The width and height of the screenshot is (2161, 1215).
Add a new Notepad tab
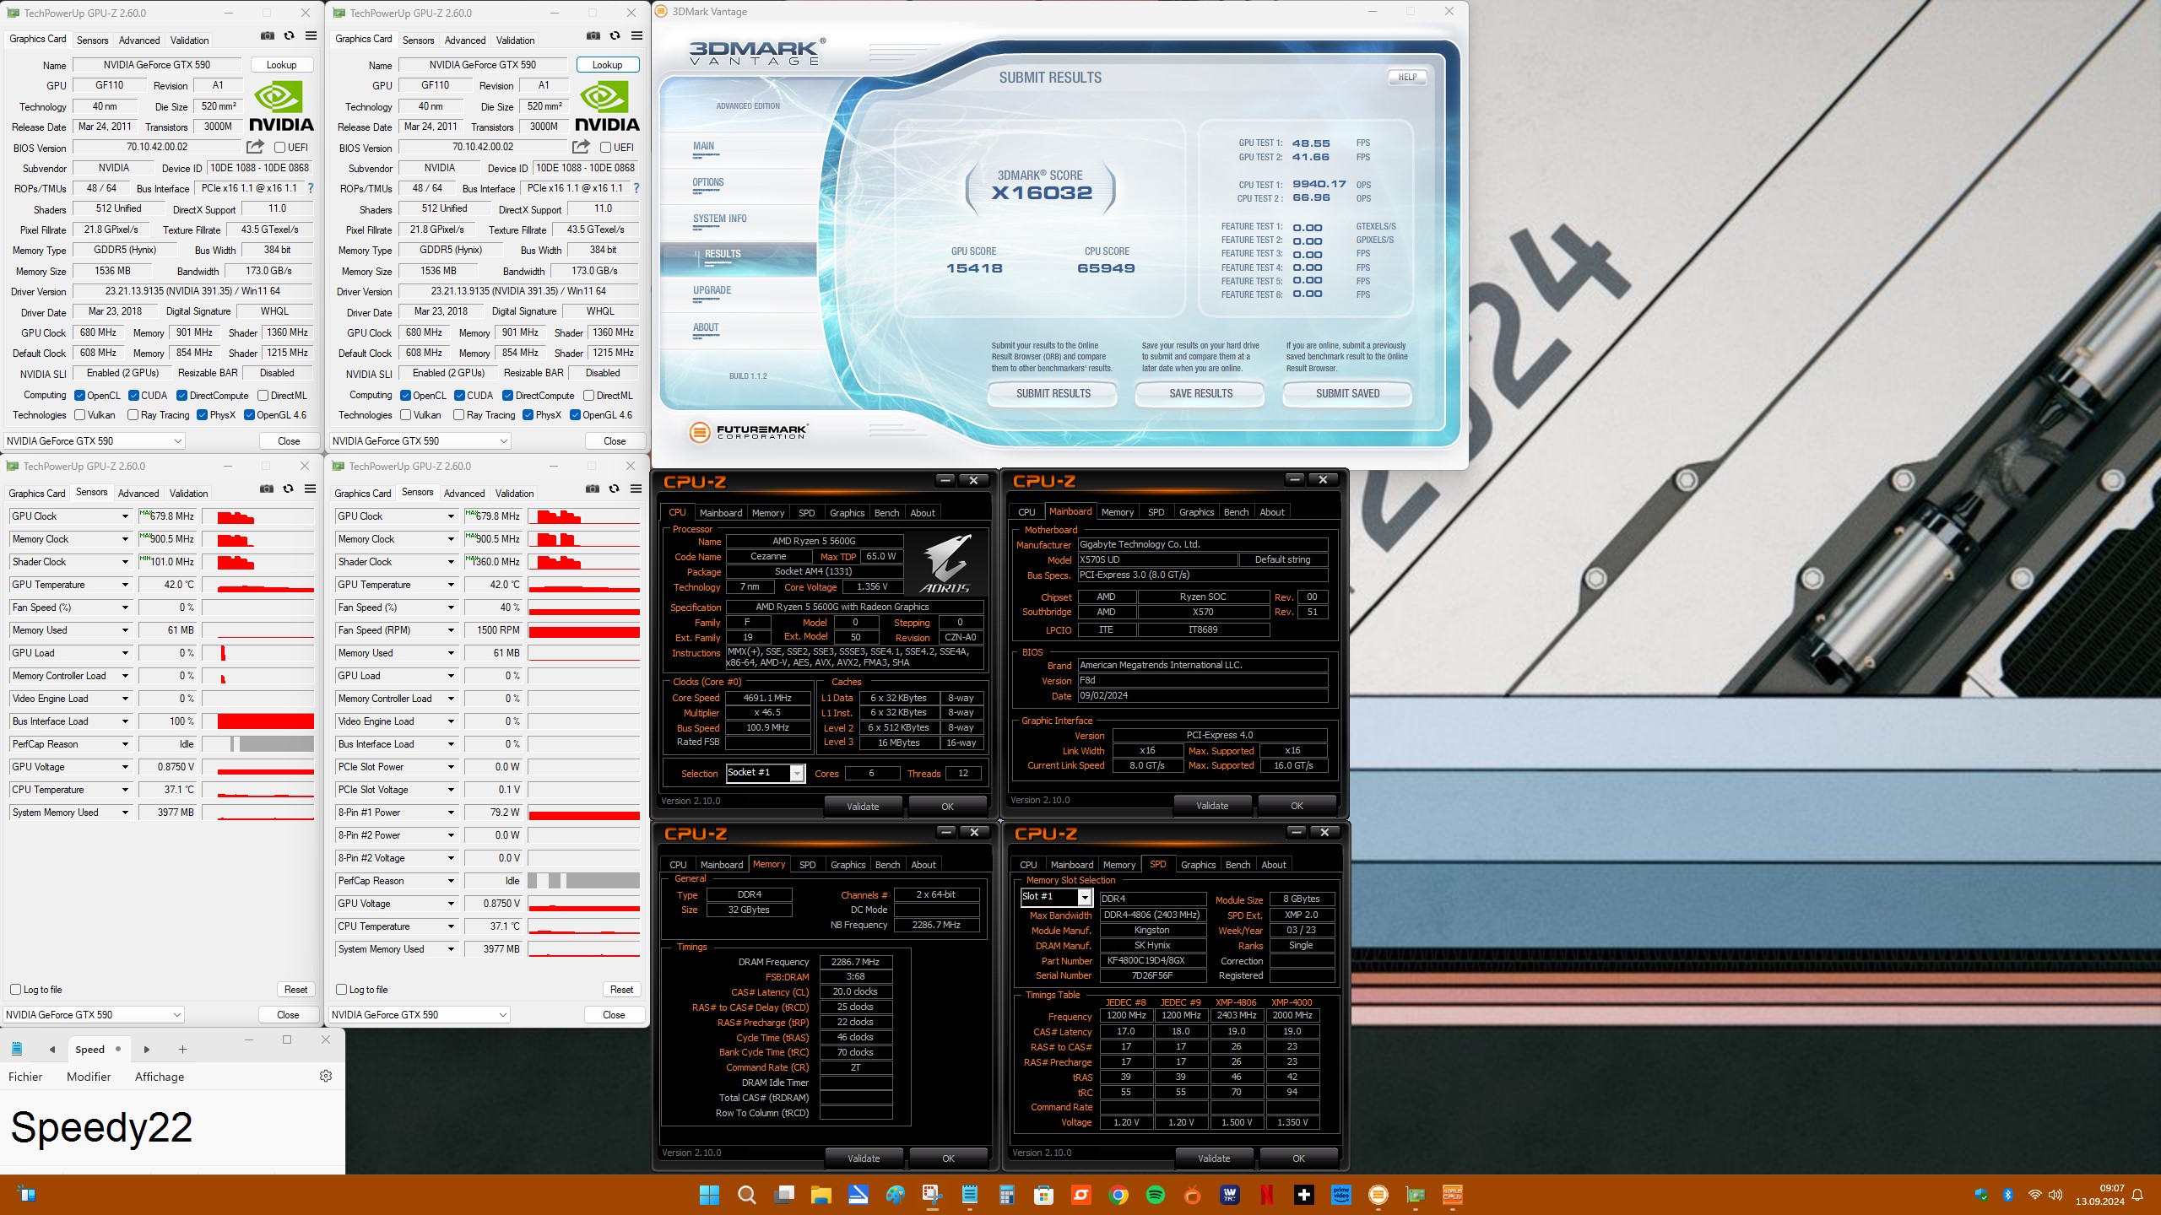coord(182,1050)
